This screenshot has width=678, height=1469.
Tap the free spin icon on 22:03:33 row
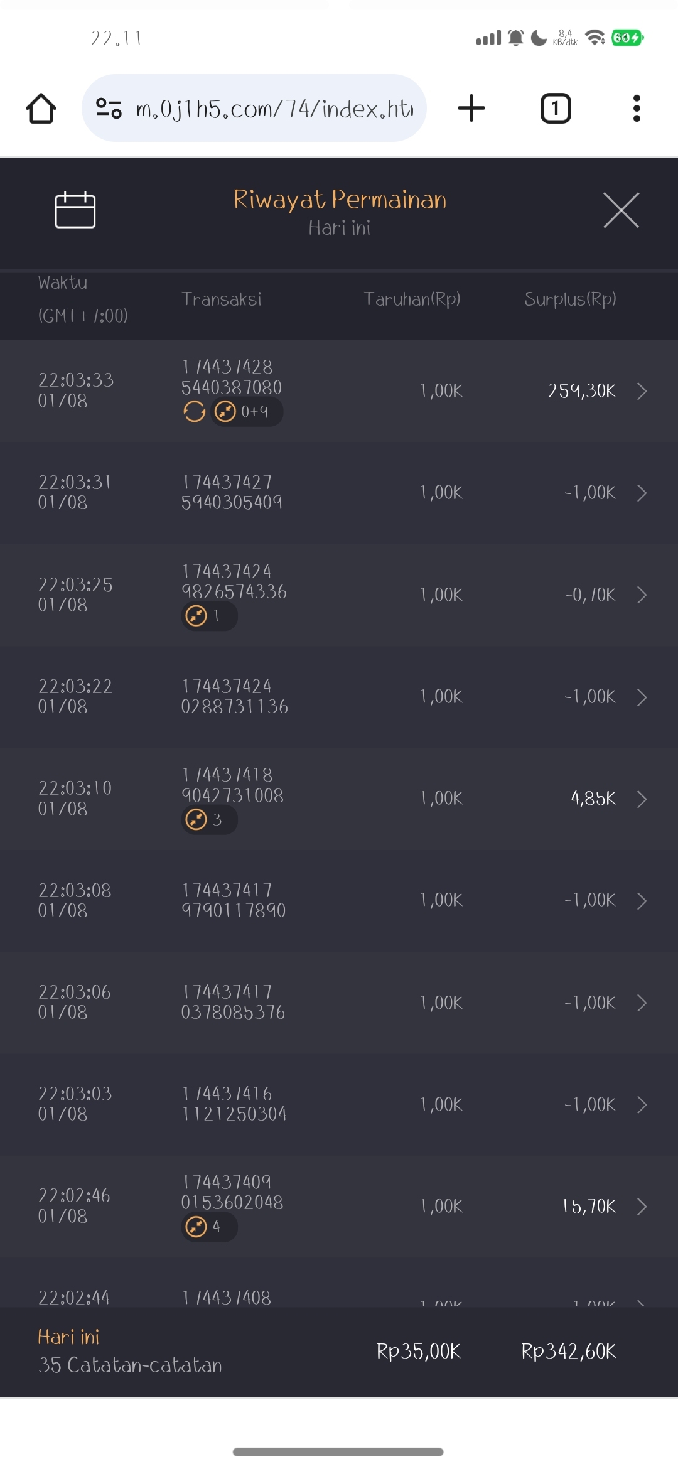(x=195, y=412)
